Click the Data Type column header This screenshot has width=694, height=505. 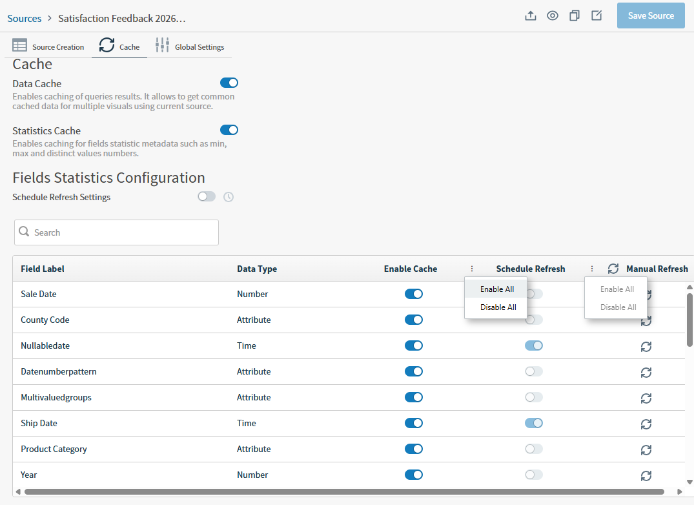coord(257,269)
